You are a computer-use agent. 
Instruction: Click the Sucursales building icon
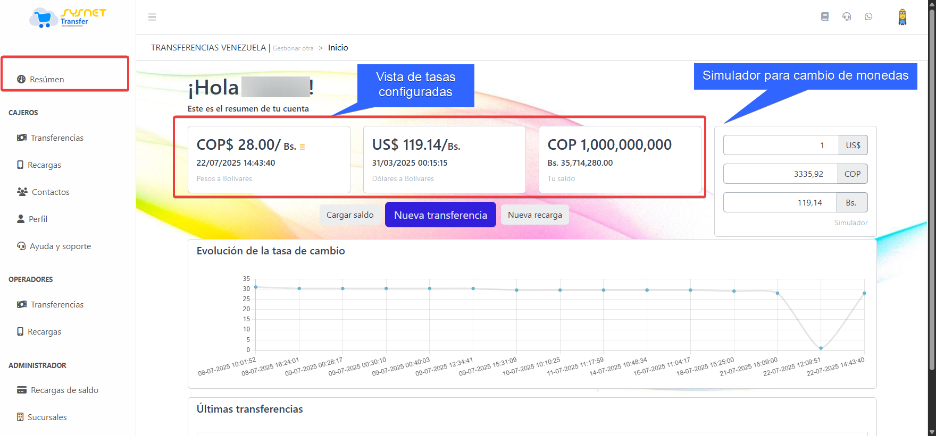[x=20, y=417]
